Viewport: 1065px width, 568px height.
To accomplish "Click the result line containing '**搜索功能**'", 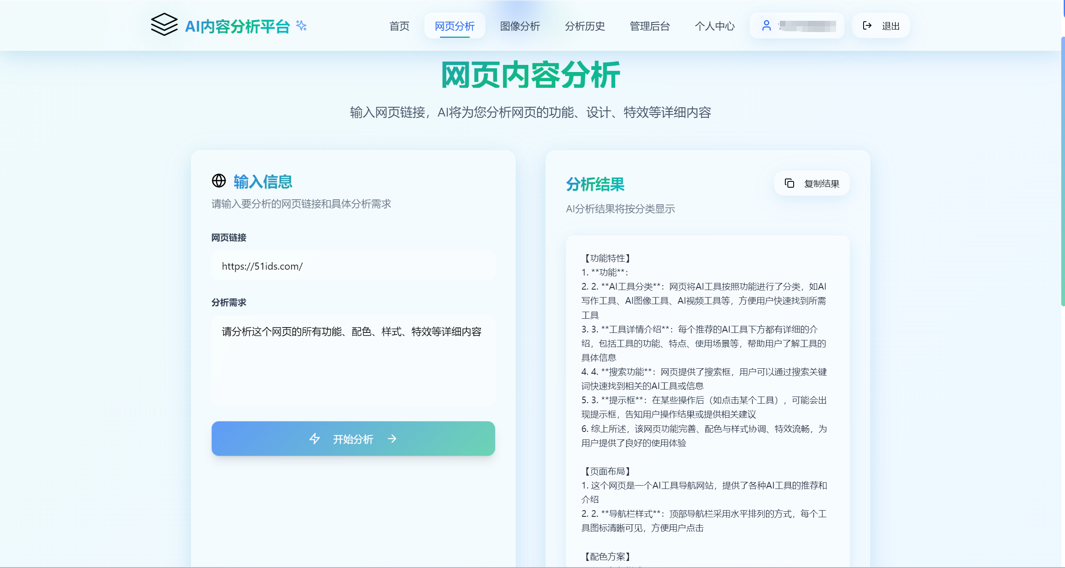I will (x=704, y=379).
